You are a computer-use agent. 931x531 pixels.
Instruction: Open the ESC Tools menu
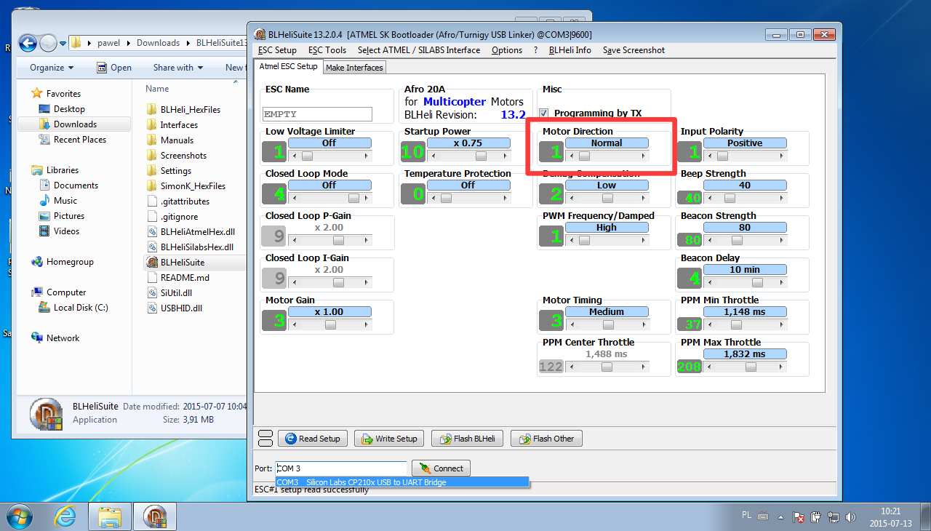(327, 50)
